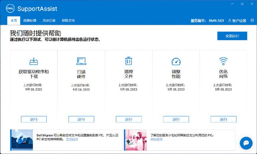Click the trash can icon above 清理文件
257x154 pixels.
click(x=128, y=61)
